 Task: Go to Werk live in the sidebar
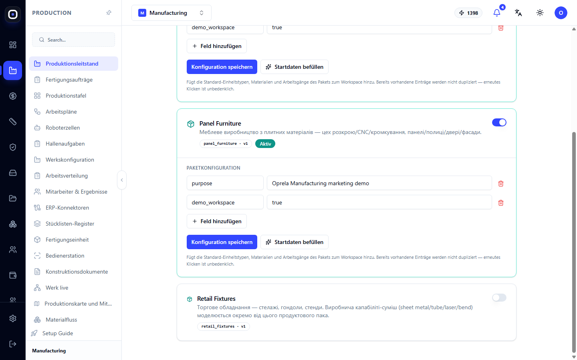[73, 288]
